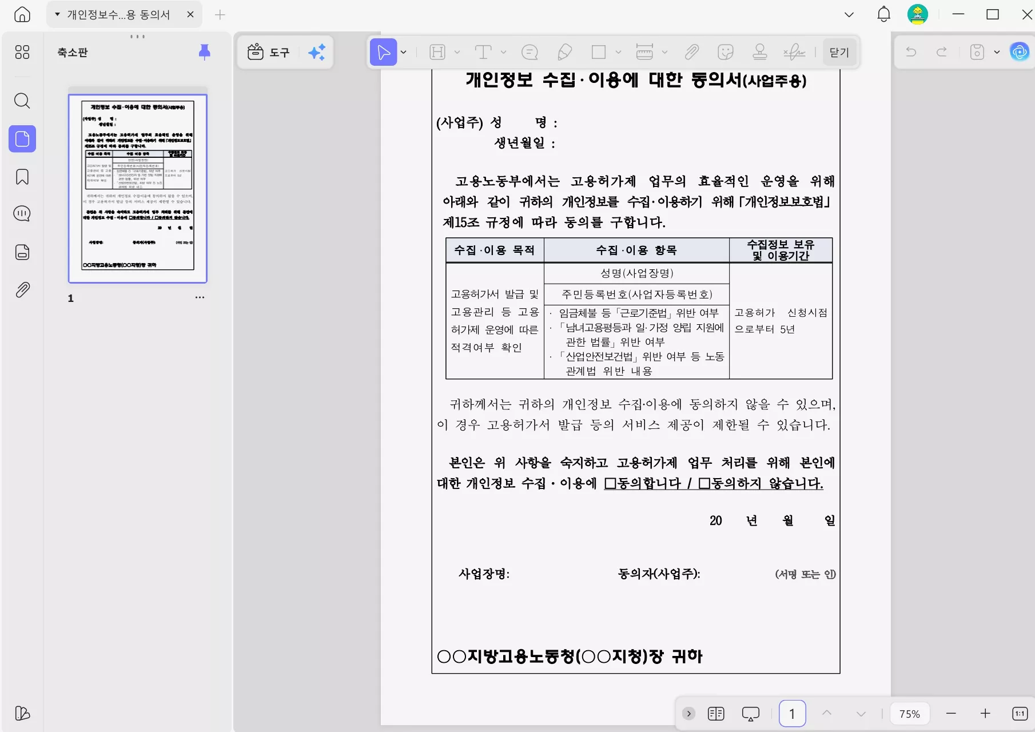Expand the shape tool dropdown arrow
This screenshot has height=732, width=1035.
click(x=619, y=53)
